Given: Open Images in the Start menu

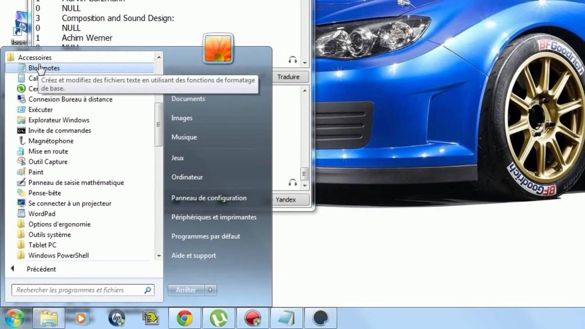Looking at the screenshot, I should (x=182, y=118).
